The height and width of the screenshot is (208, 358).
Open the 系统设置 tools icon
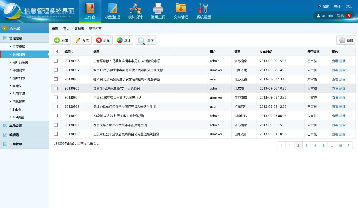[204, 8]
